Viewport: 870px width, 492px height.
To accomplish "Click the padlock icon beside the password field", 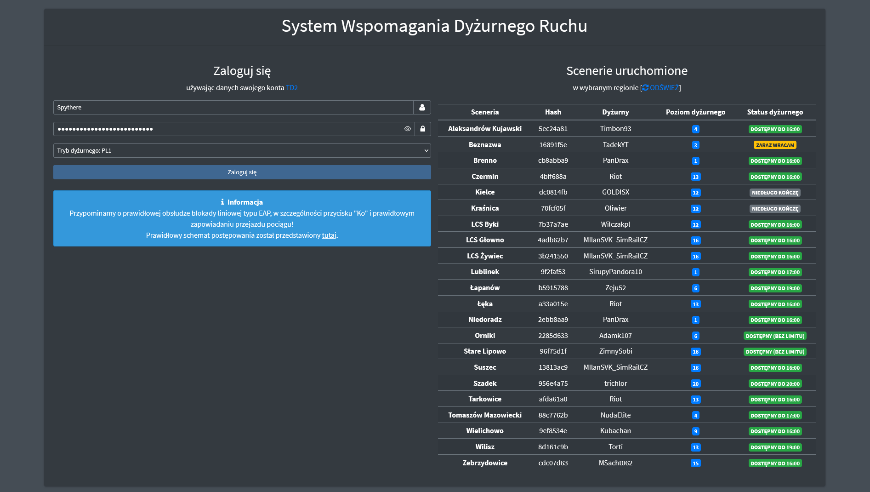I will click(422, 129).
